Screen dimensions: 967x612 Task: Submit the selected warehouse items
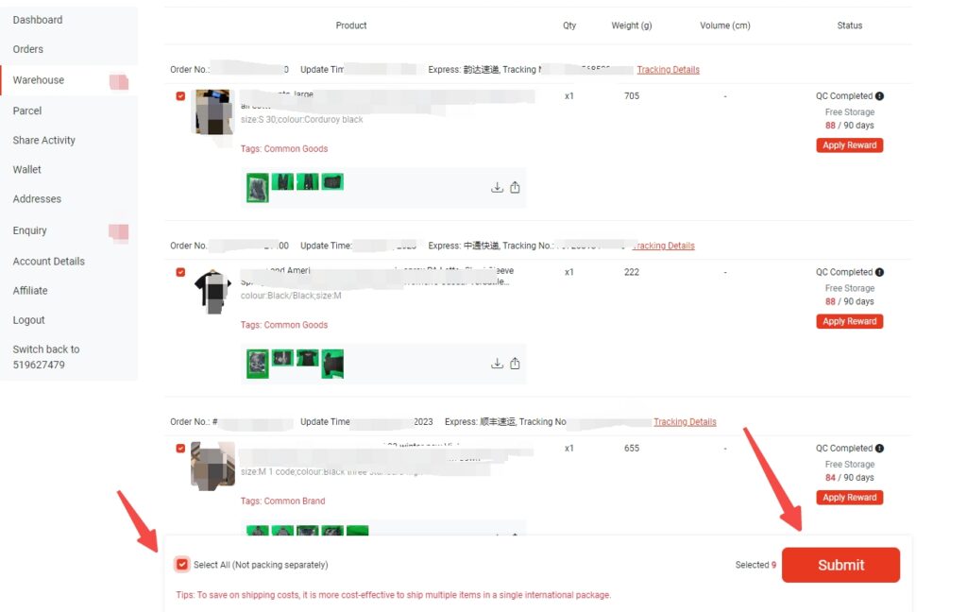(840, 565)
